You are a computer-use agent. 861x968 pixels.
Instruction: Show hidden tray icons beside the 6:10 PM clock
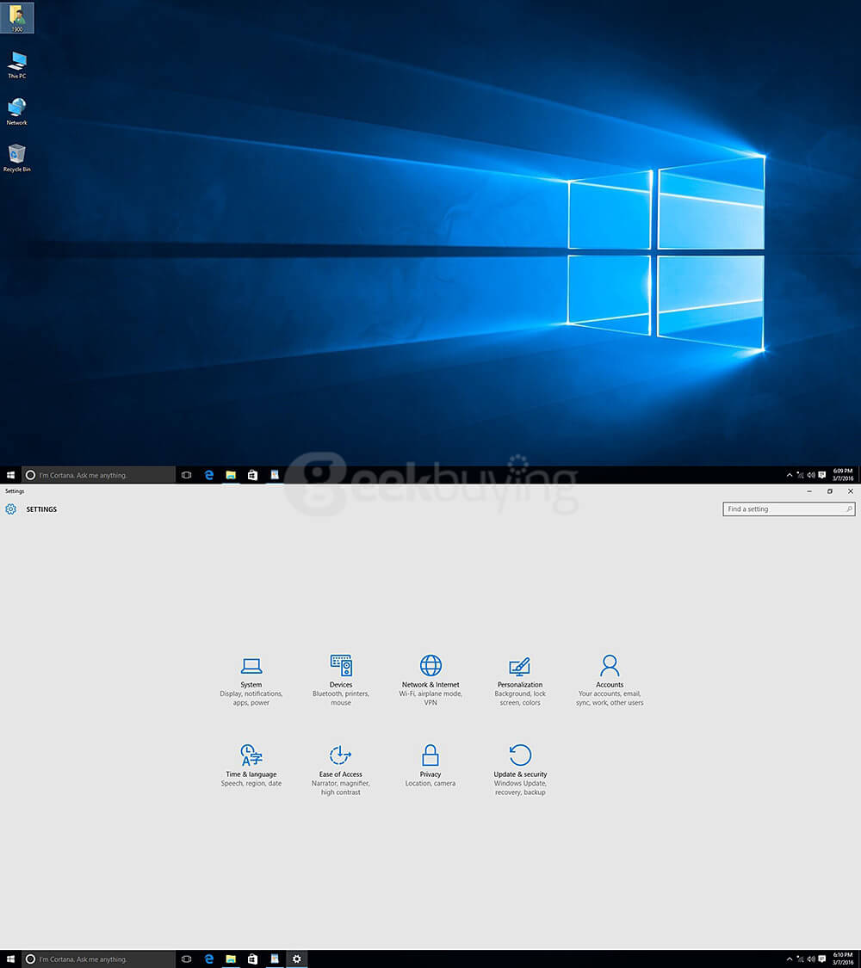790,959
